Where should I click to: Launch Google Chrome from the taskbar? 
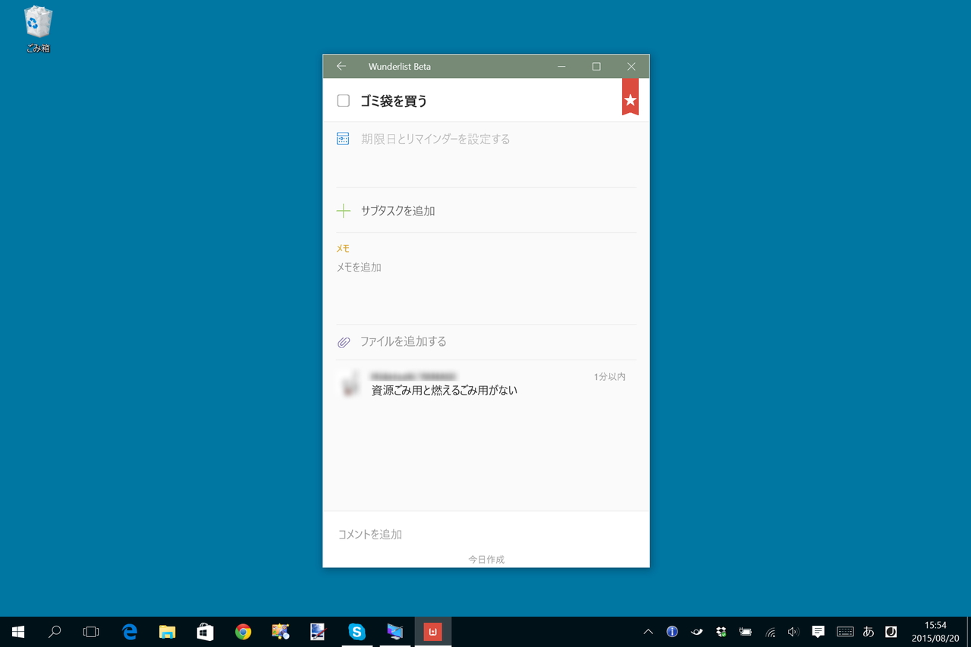(243, 632)
